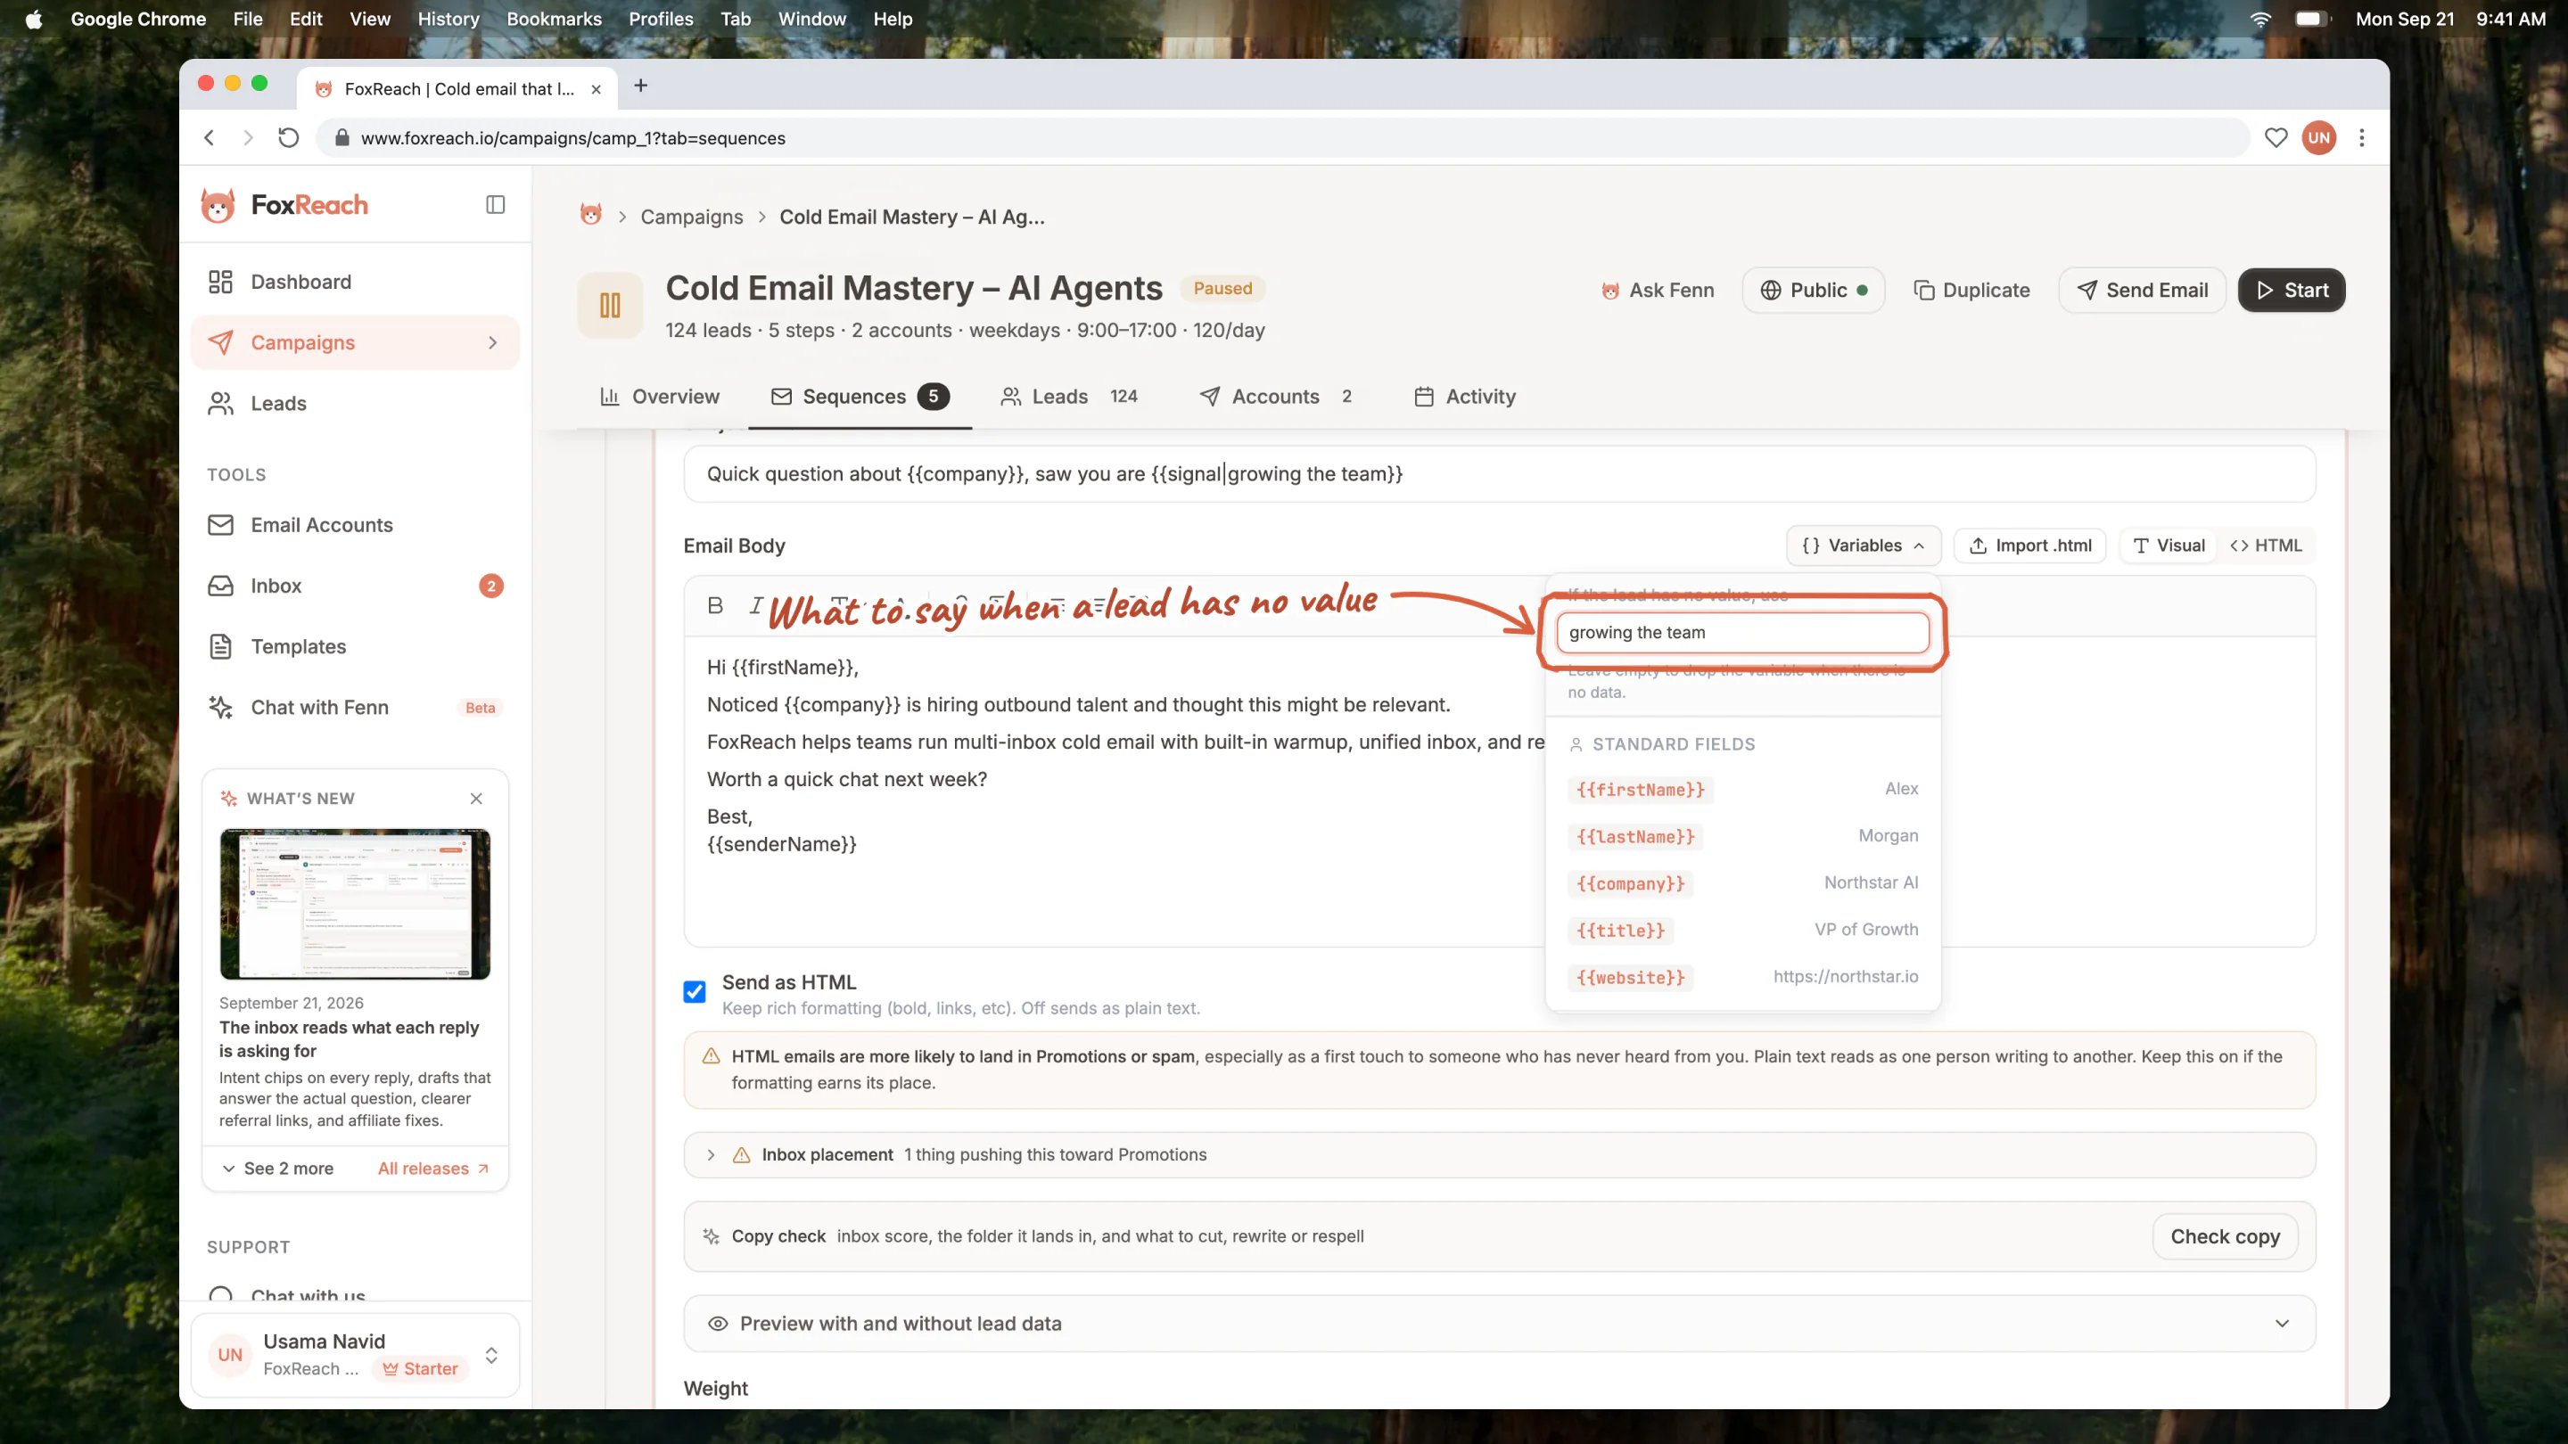Insert the {{firstName}} variable
Screen dimensions: 2568x1444
(1640, 791)
